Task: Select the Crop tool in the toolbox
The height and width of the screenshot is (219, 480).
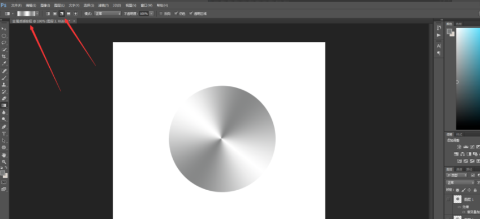Action: coord(4,56)
